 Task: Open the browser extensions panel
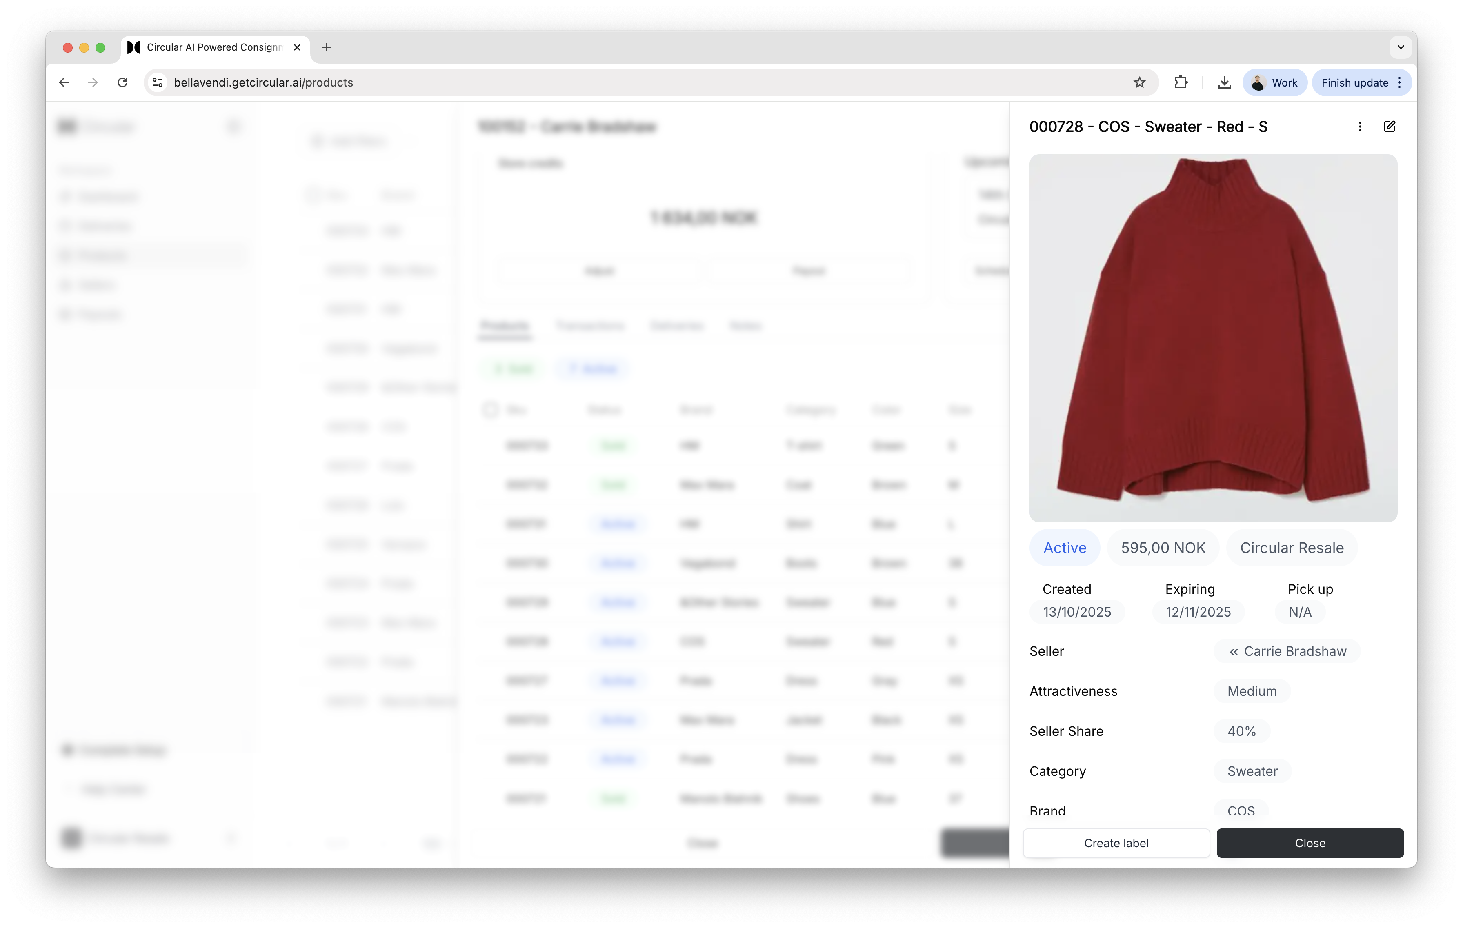[x=1181, y=82]
